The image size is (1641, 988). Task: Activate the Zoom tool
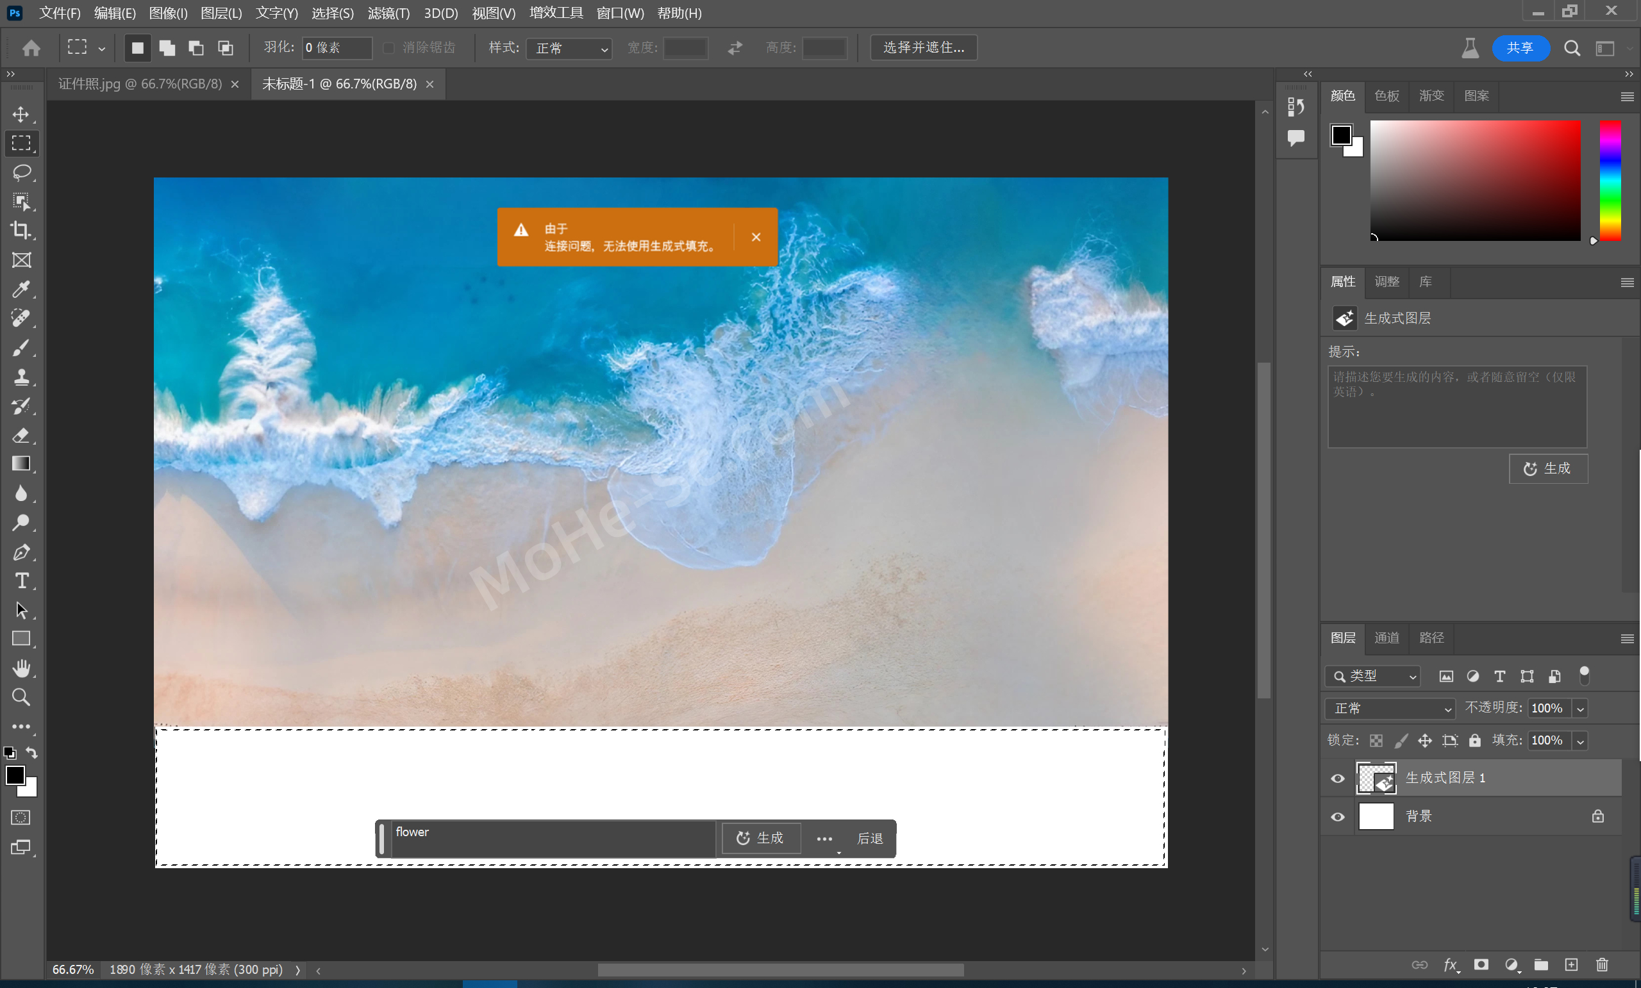coord(21,697)
